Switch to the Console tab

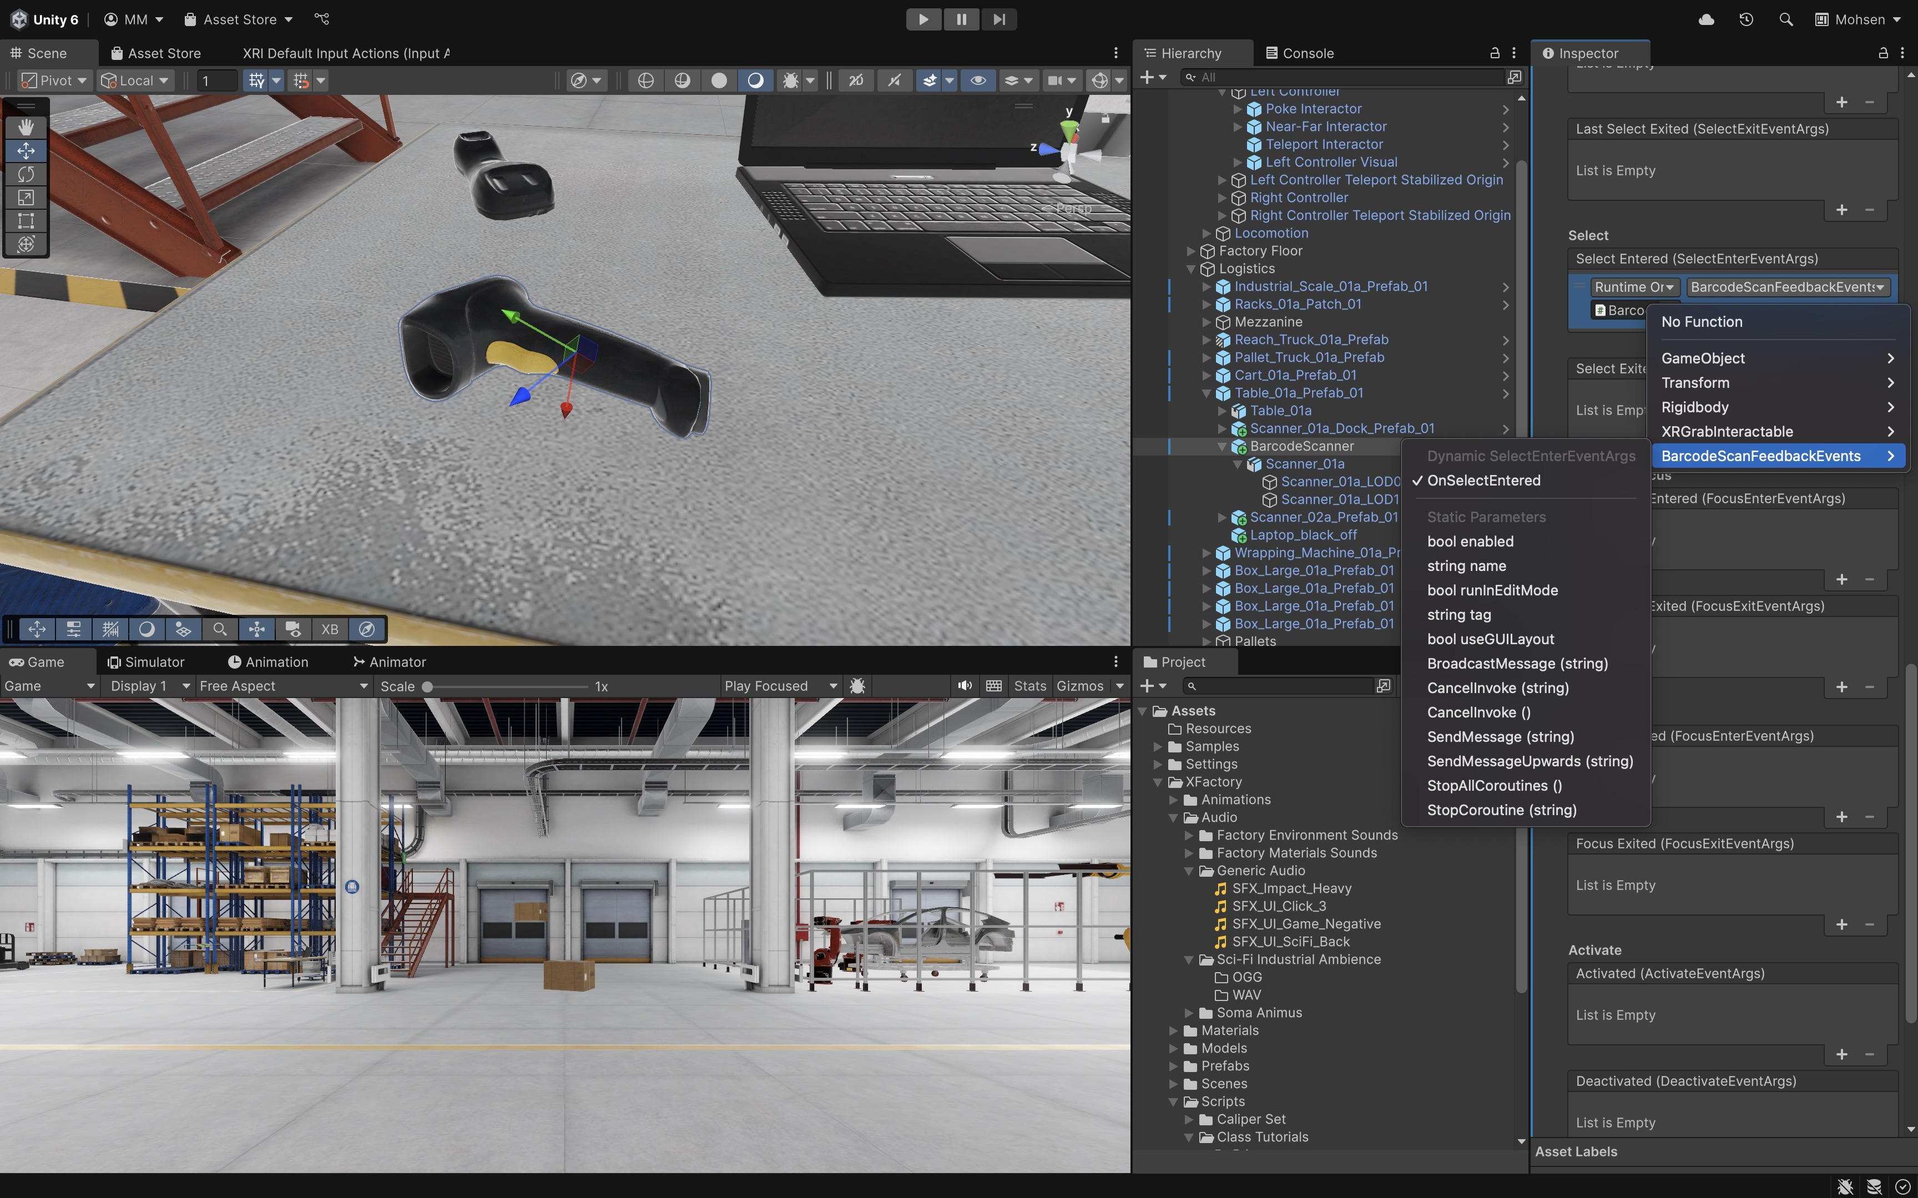click(1299, 53)
